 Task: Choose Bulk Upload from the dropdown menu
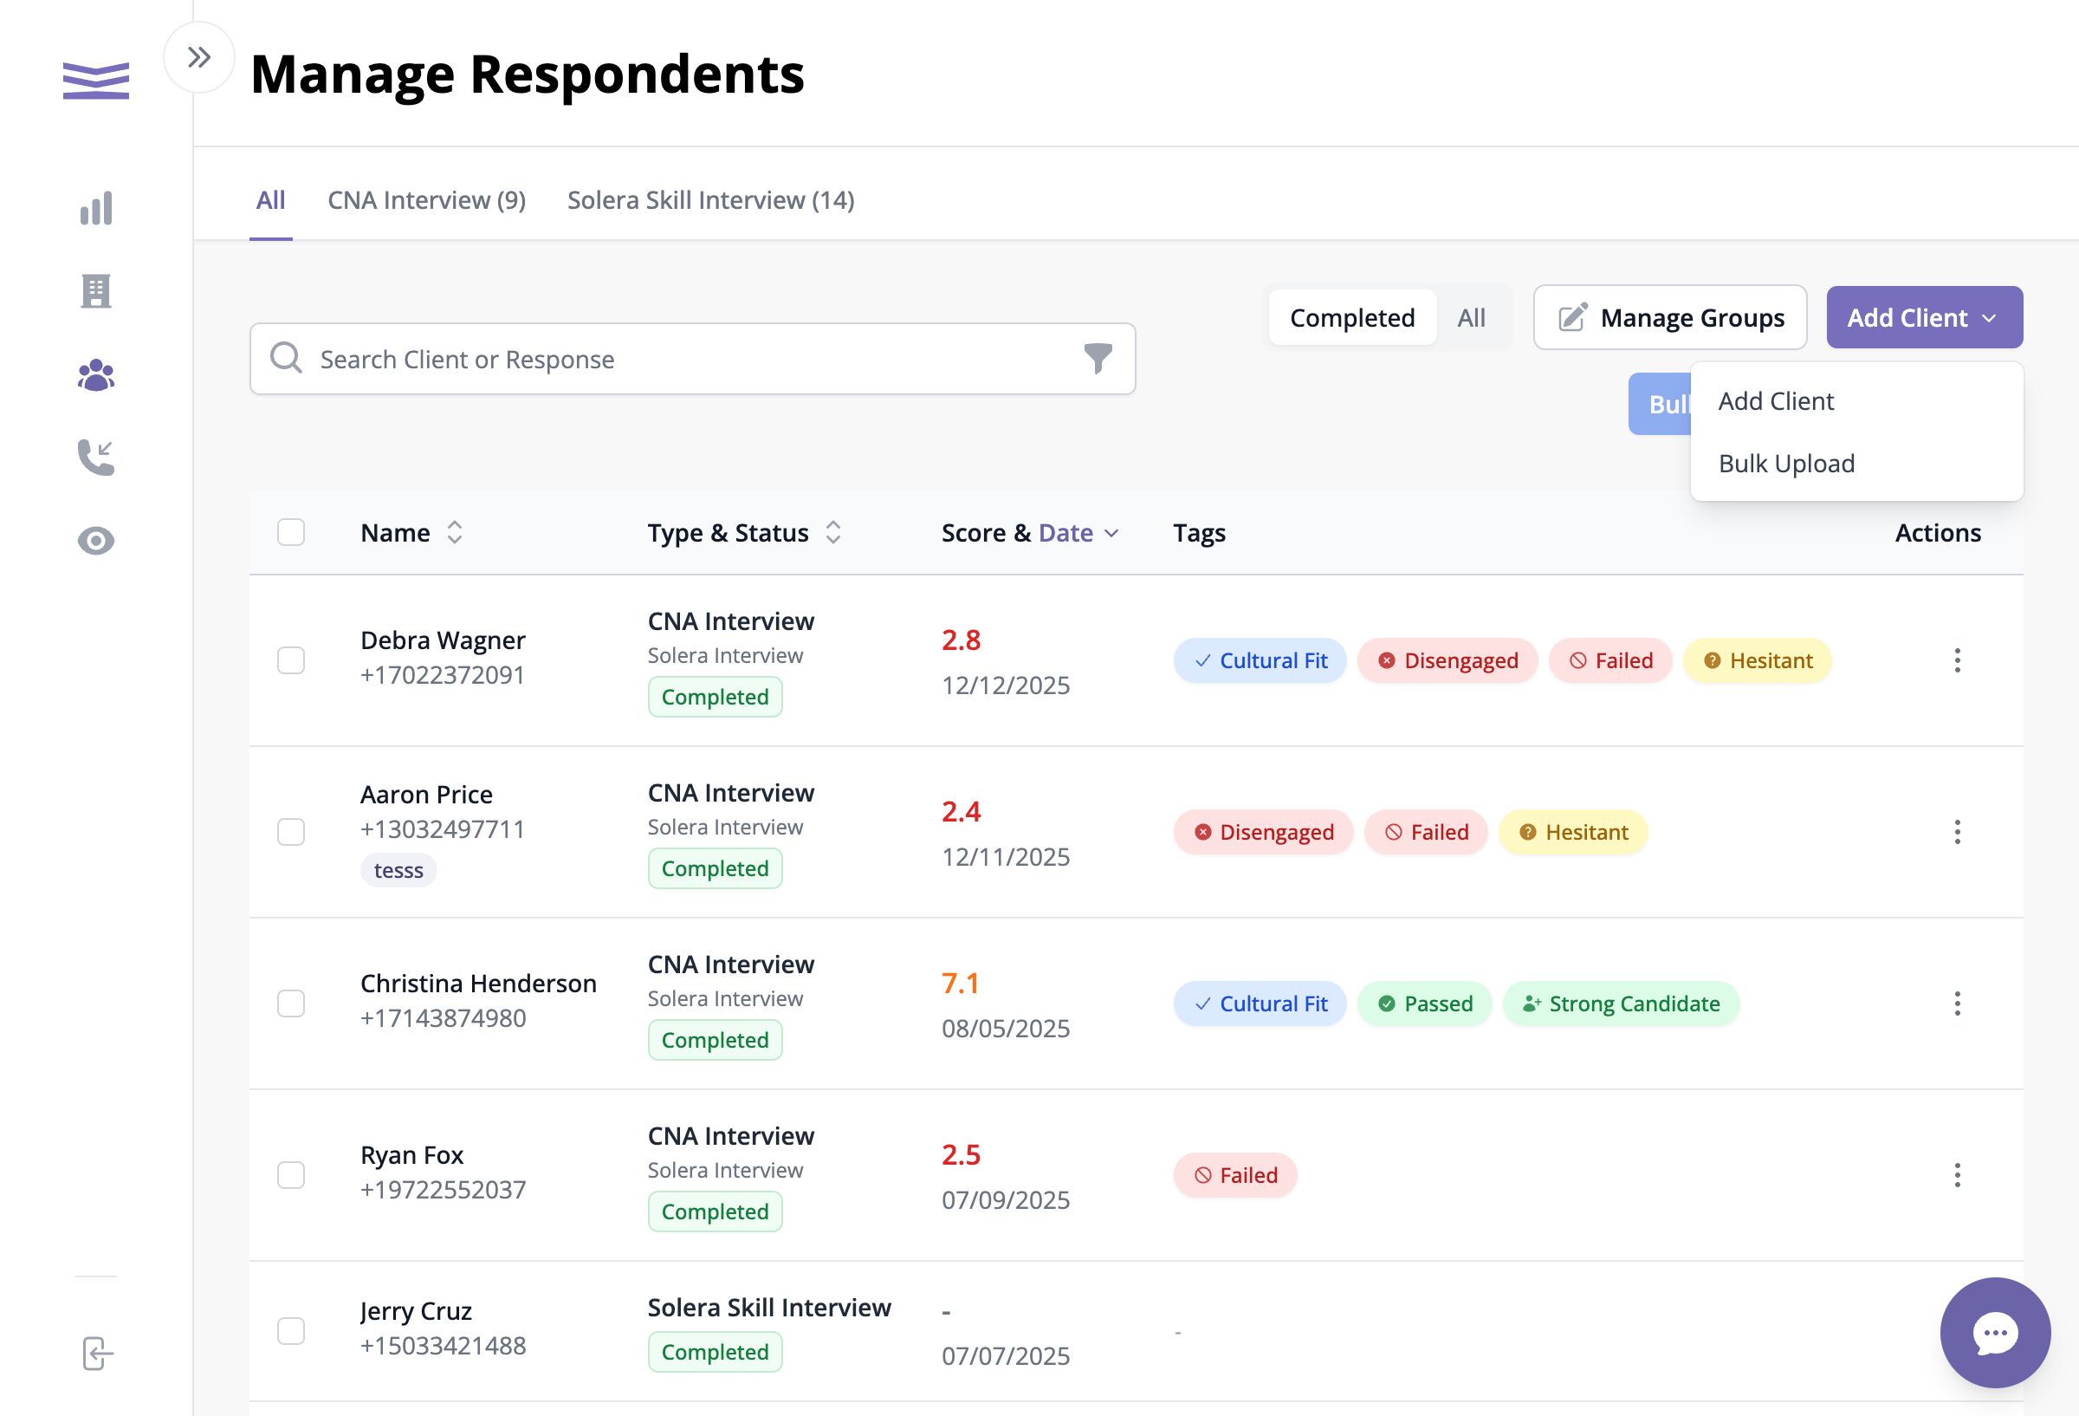click(x=1856, y=464)
